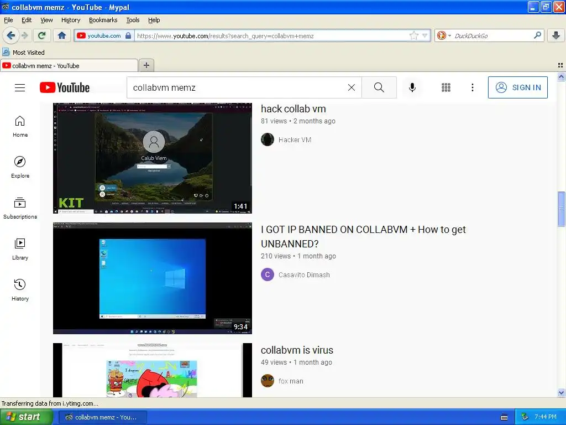566x425 pixels.
Task: Open the Help menu
Action: 154,20
